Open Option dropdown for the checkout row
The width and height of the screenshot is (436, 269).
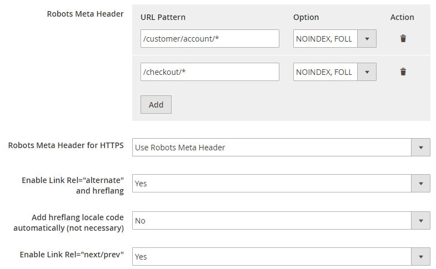[x=335, y=72]
